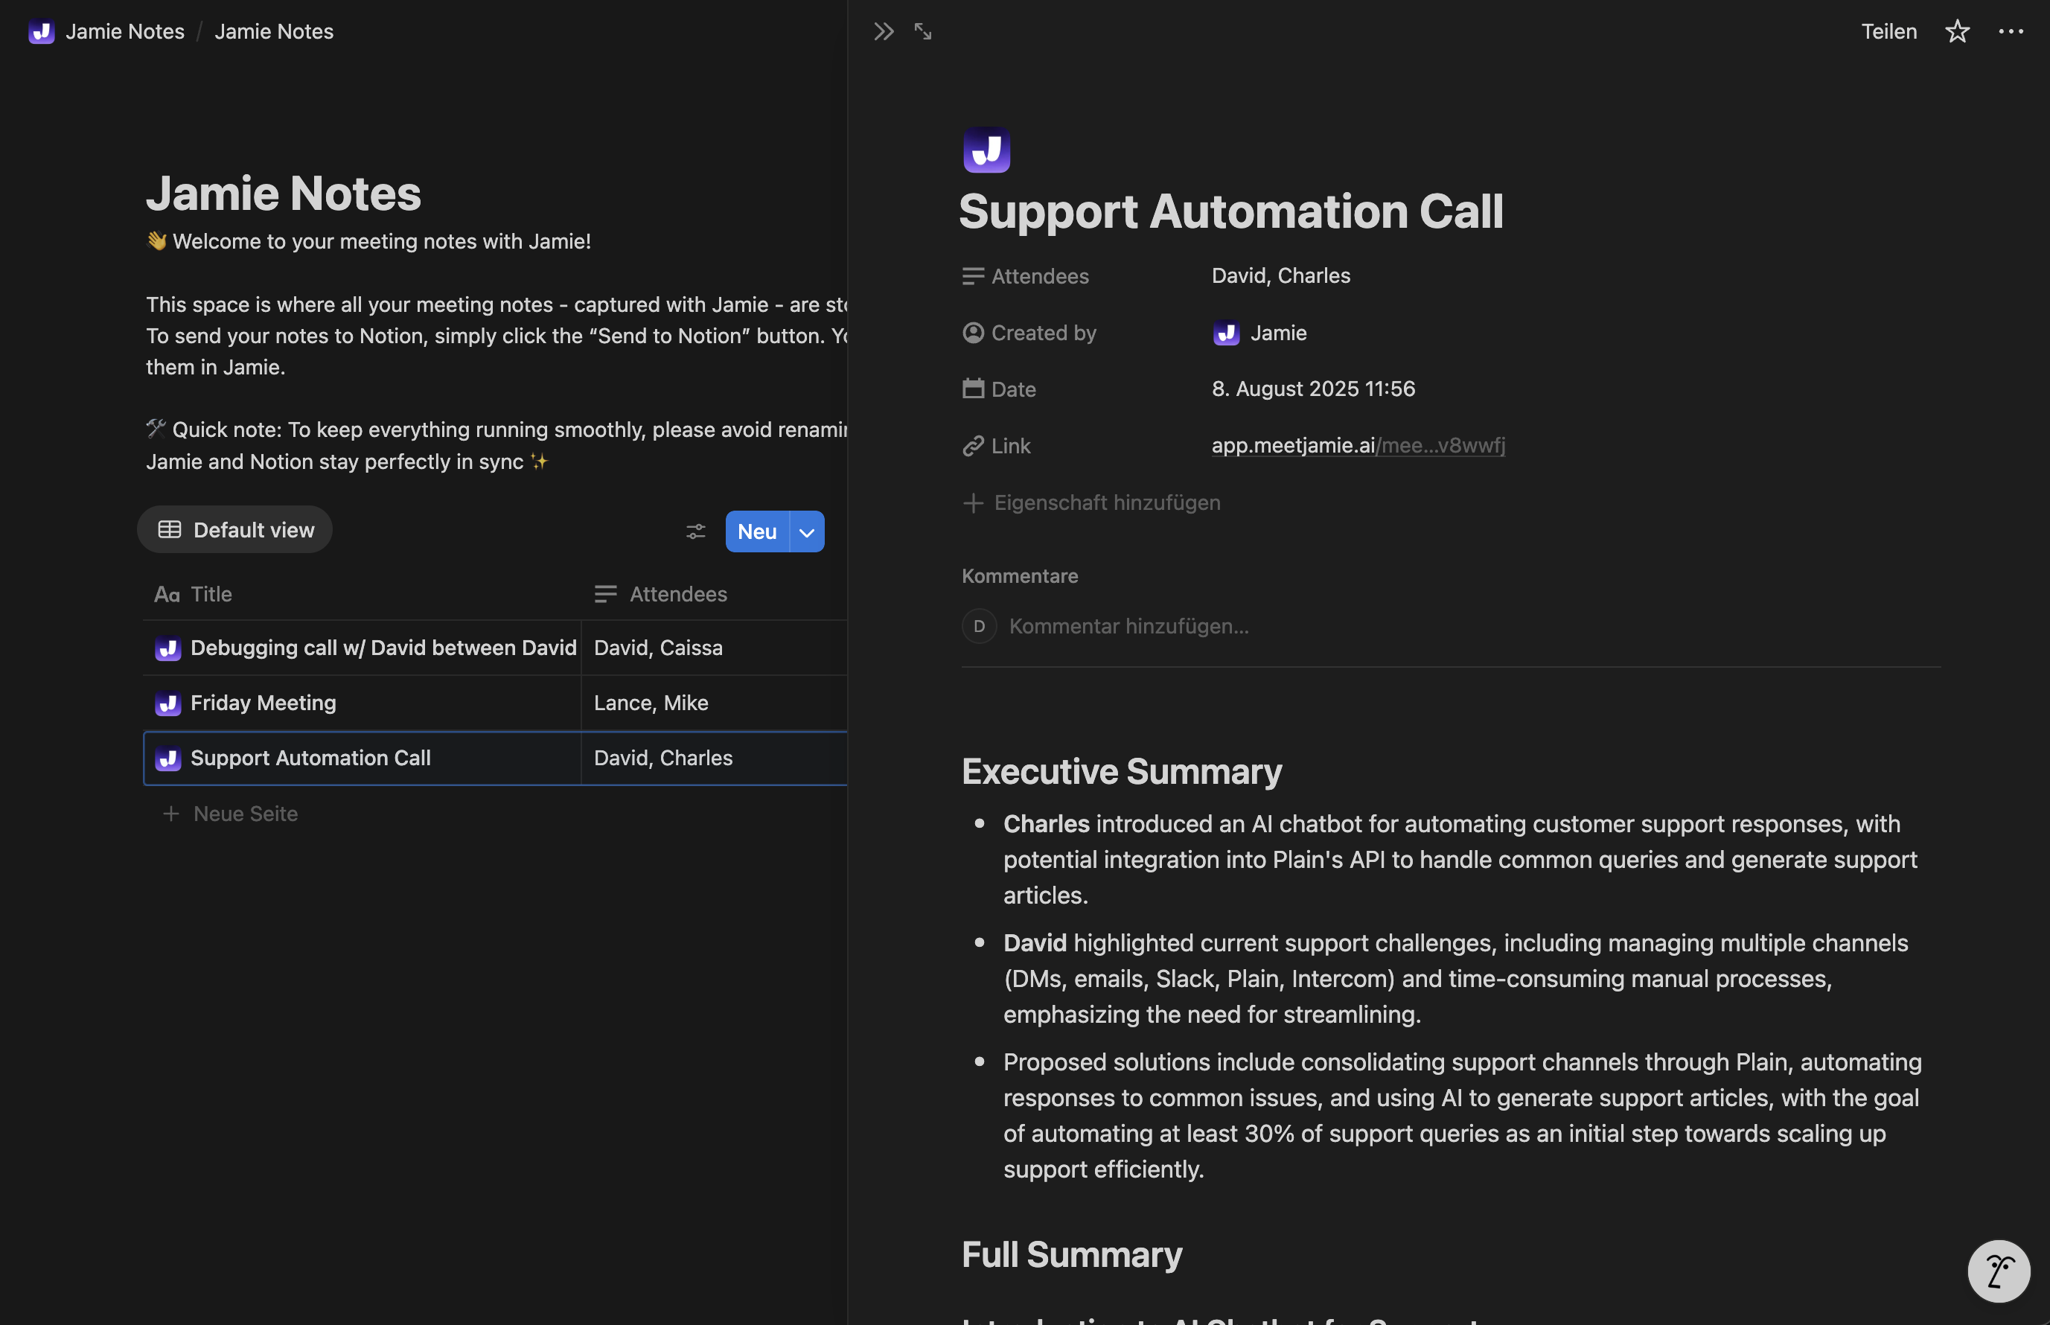Click the Date property label
This screenshot has width=2050, height=1325.
coord(1013,390)
